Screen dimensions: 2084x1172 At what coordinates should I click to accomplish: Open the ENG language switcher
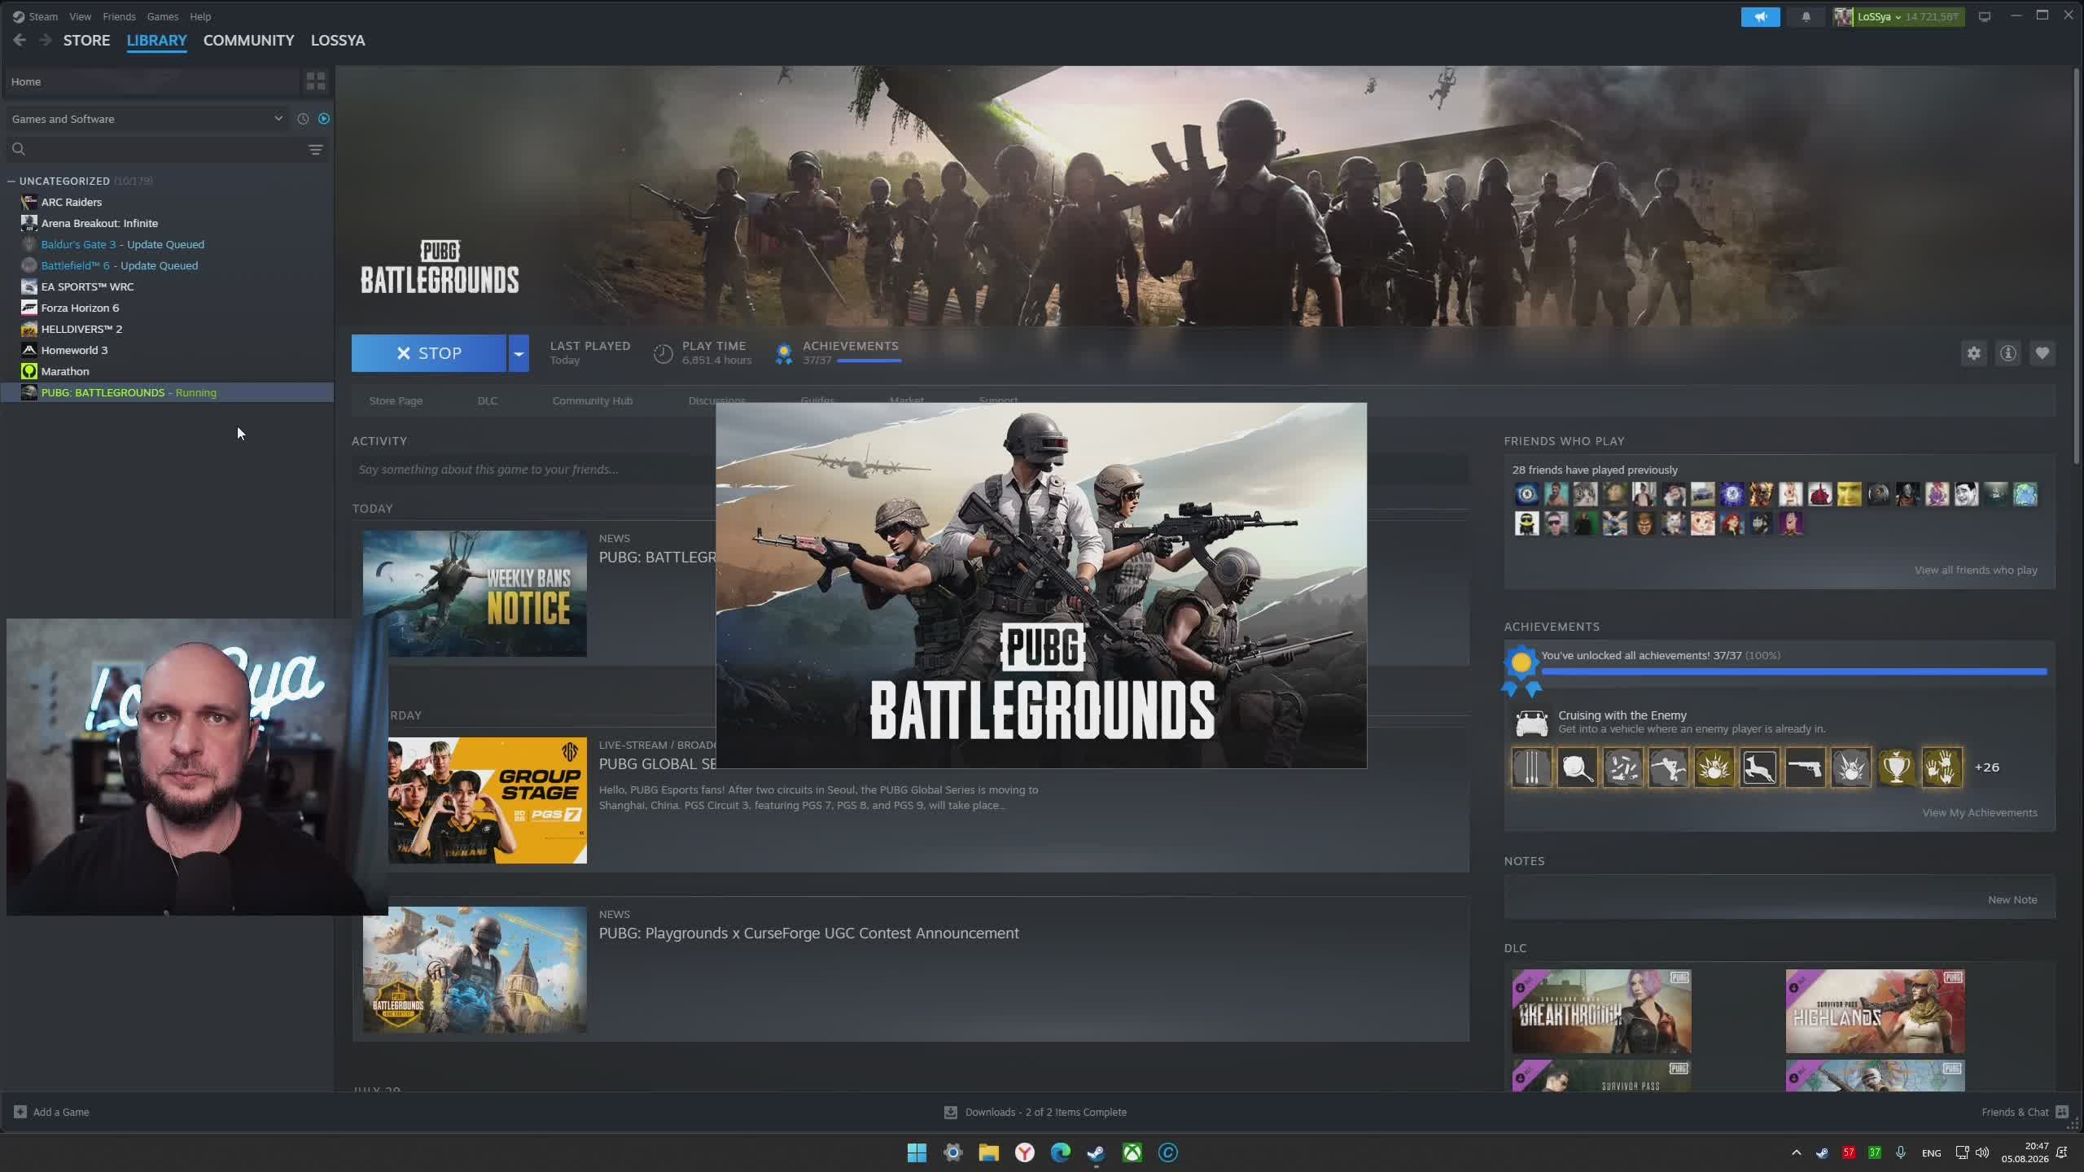click(1931, 1152)
